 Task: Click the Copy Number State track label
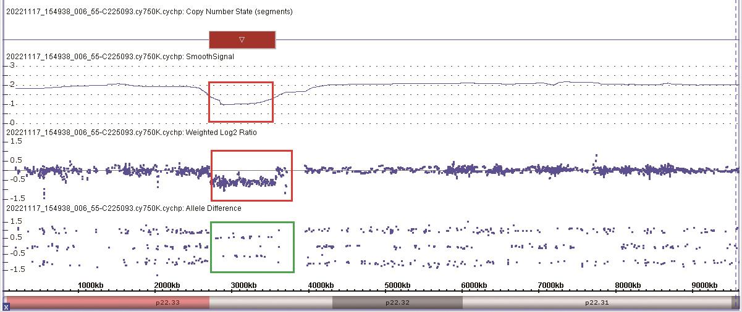150,12
